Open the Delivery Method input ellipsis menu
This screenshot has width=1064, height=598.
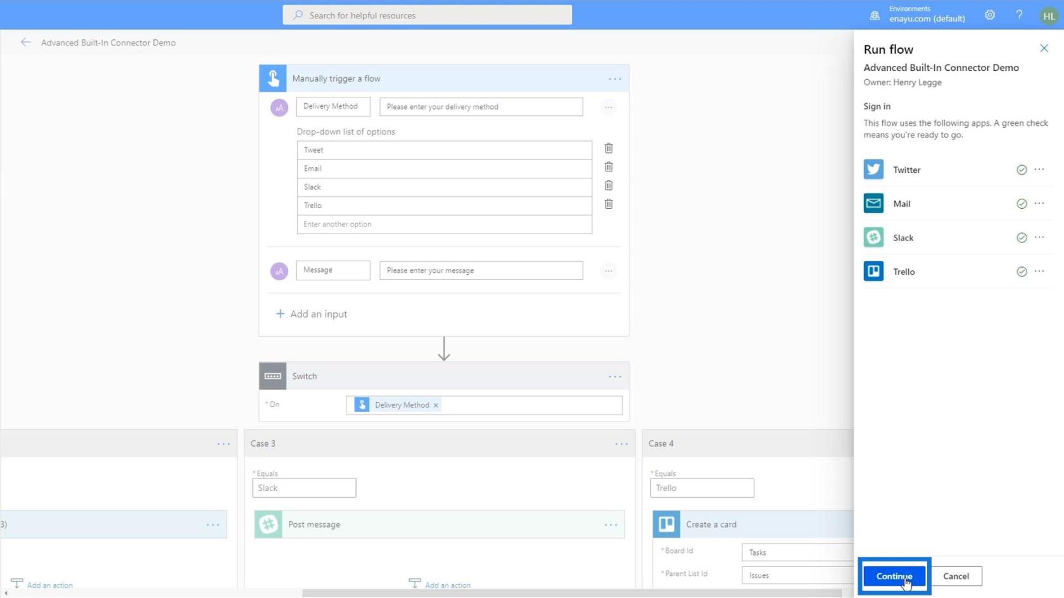(608, 108)
